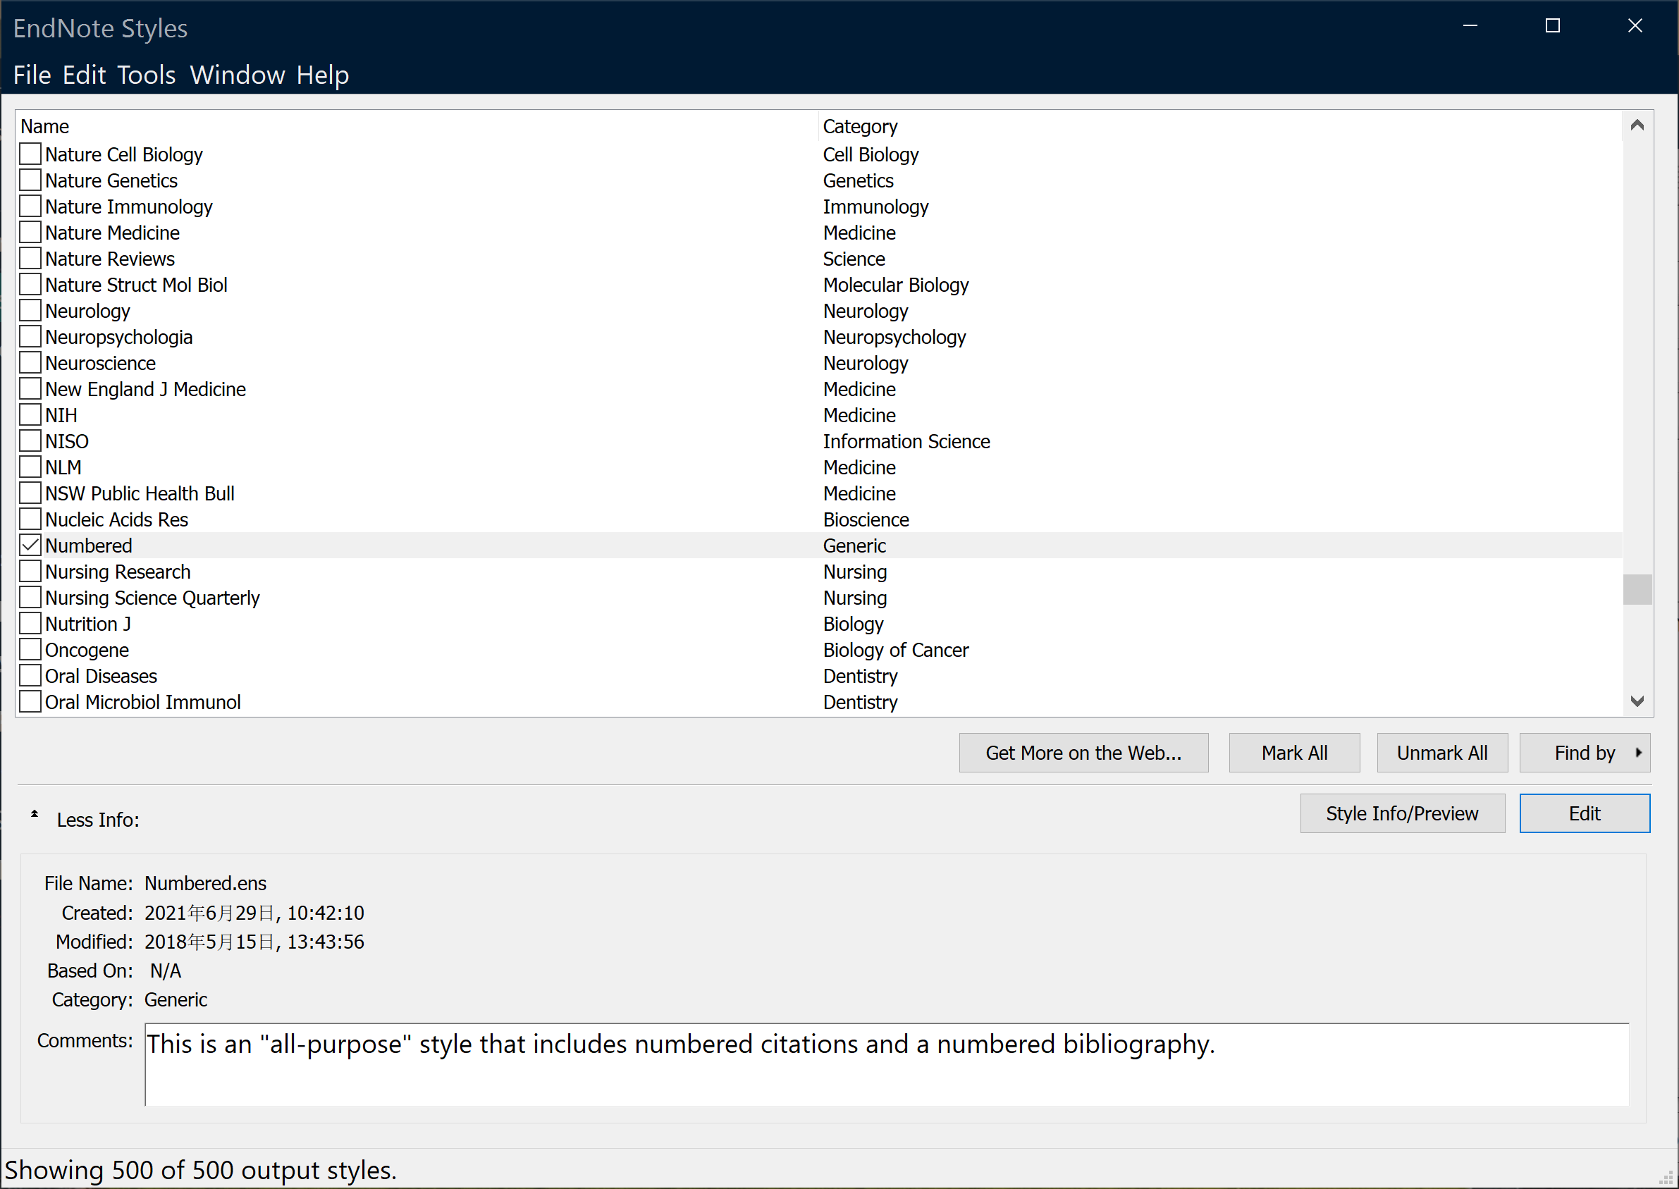Image resolution: width=1679 pixels, height=1189 pixels.
Task: Check the Nature Genetics style checkbox
Action: 30,180
